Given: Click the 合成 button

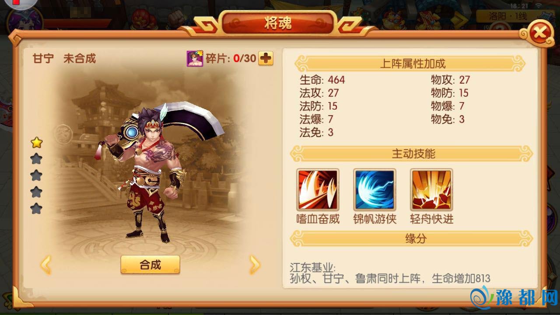Looking at the screenshot, I should [150, 265].
